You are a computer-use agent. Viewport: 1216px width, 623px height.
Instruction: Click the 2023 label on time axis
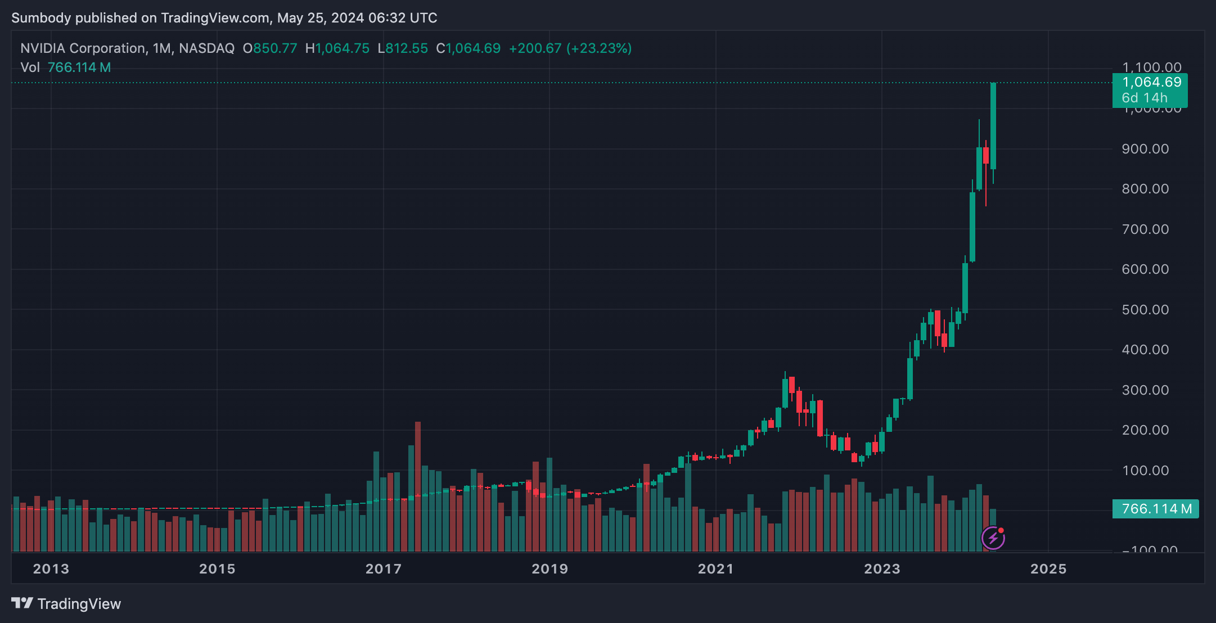coord(882,569)
